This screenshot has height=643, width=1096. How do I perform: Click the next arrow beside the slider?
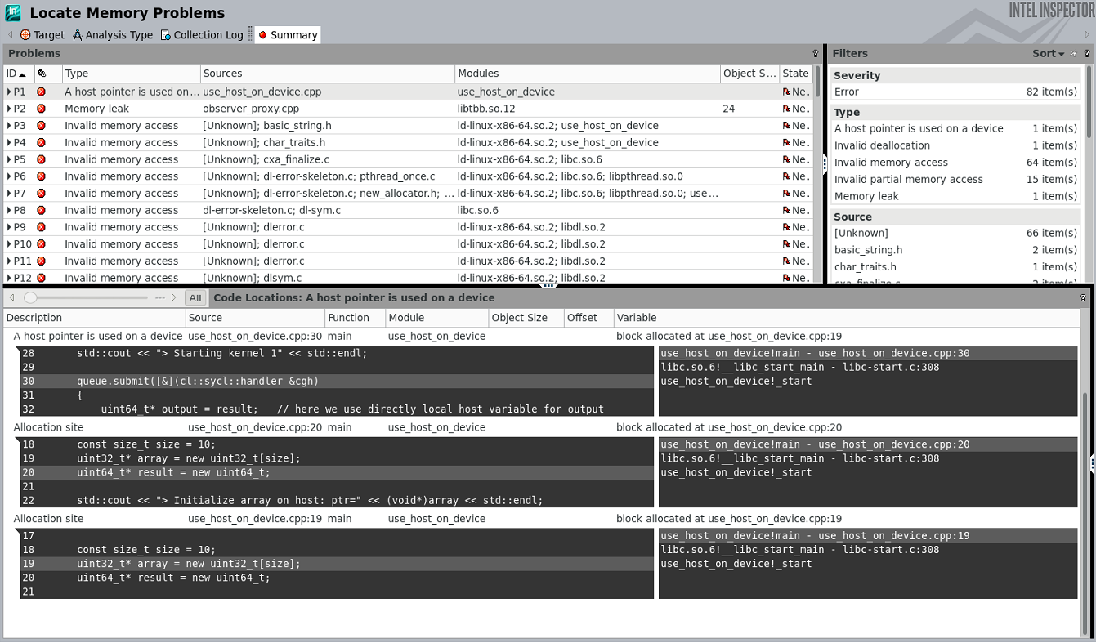(173, 298)
